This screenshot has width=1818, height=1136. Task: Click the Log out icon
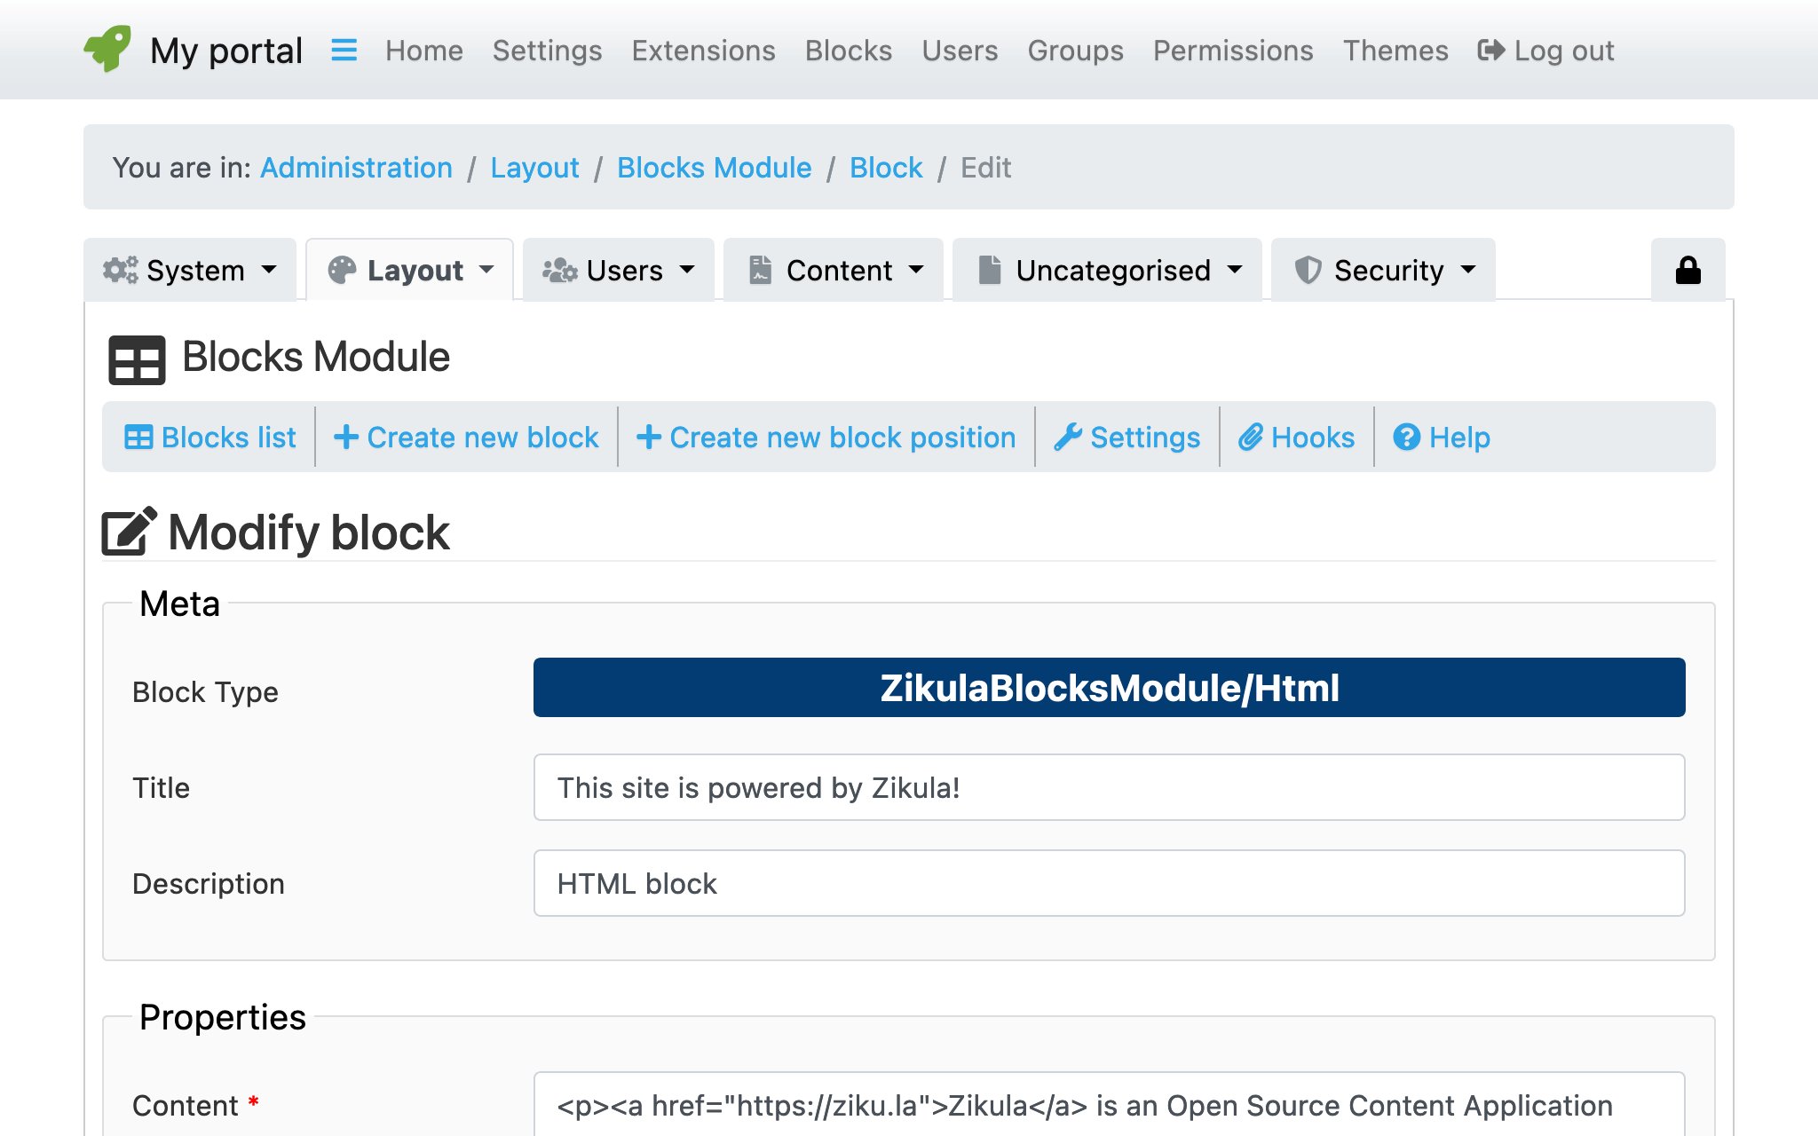click(x=1491, y=51)
